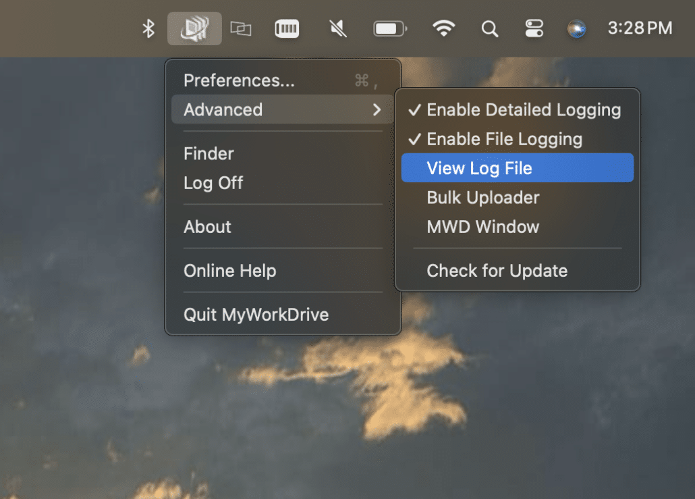Open the MWD Window item
Image resolution: width=695 pixels, height=499 pixels.
483,227
